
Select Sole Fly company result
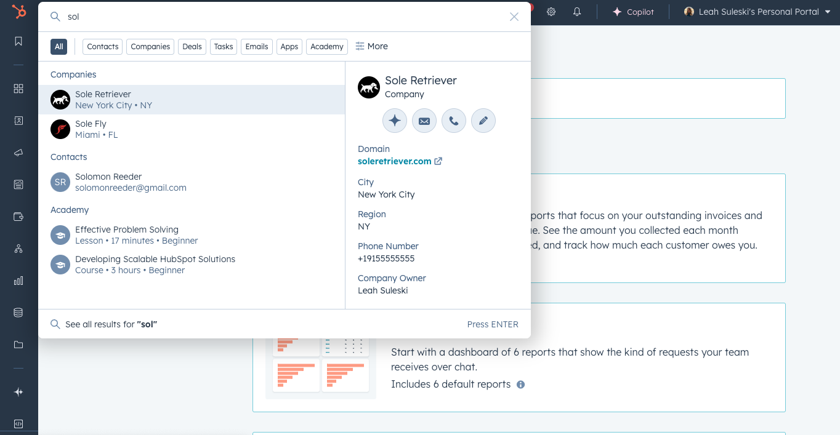(192, 129)
